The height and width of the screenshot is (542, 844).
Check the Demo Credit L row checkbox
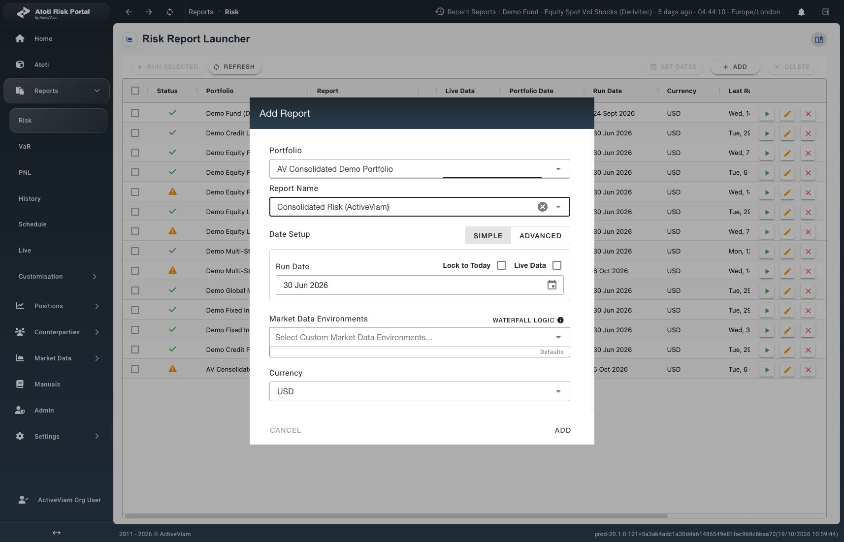[135, 133]
